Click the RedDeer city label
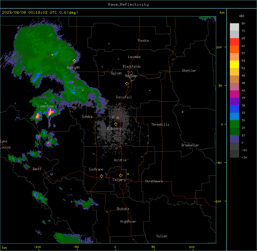Viewport: 257px width, 251px height. coord(131,76)
